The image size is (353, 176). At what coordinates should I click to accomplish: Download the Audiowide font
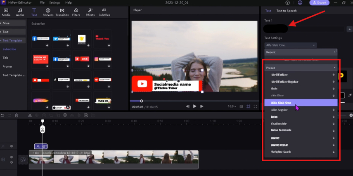(x=334, y=124)
